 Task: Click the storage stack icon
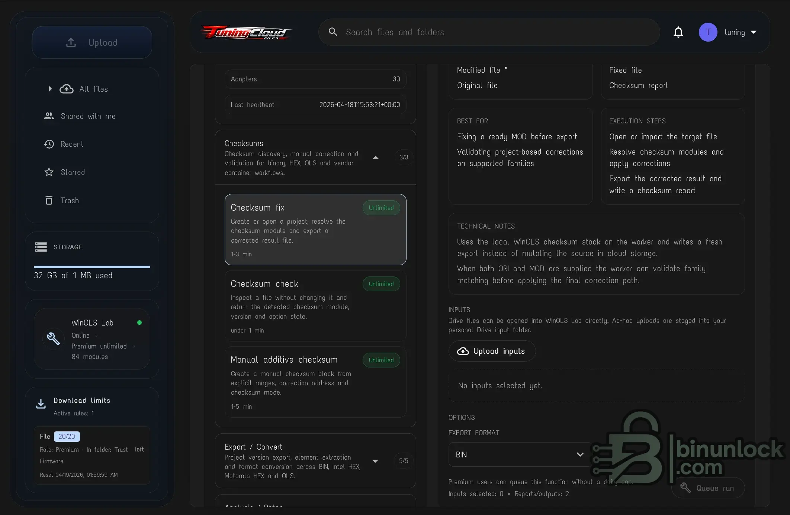coord(41,247)
